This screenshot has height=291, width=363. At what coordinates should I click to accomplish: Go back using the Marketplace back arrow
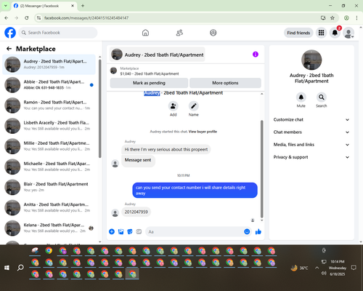point(9,49)
